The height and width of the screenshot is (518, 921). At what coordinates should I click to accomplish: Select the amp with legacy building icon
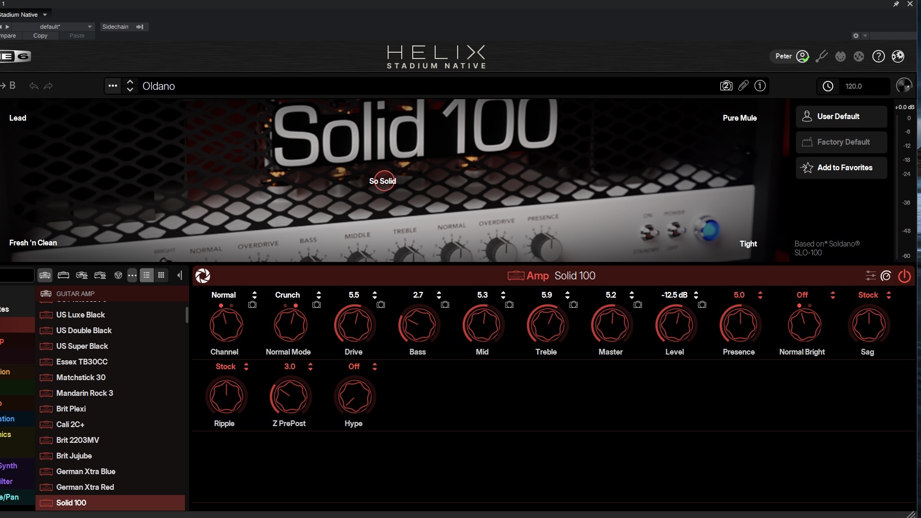point(82,275)
